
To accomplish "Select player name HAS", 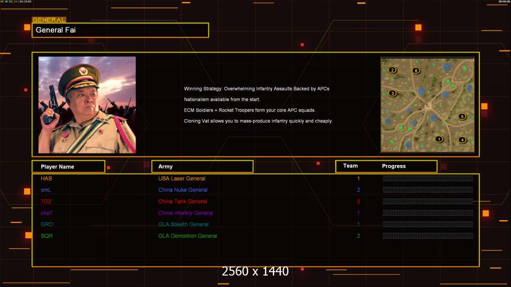I will (x=46, y=178).
